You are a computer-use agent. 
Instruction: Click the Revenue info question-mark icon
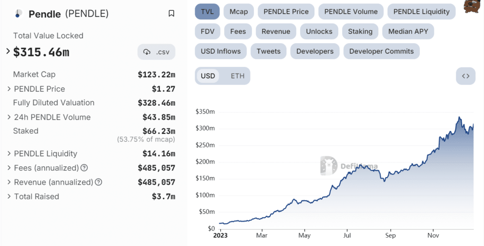click(x=98, y=182)
